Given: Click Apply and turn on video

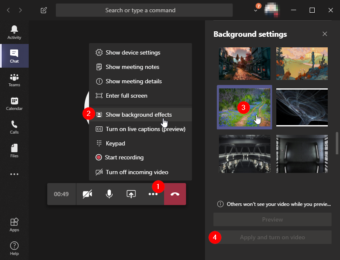Looking at the screenshot, I should [x=272, y=237].
